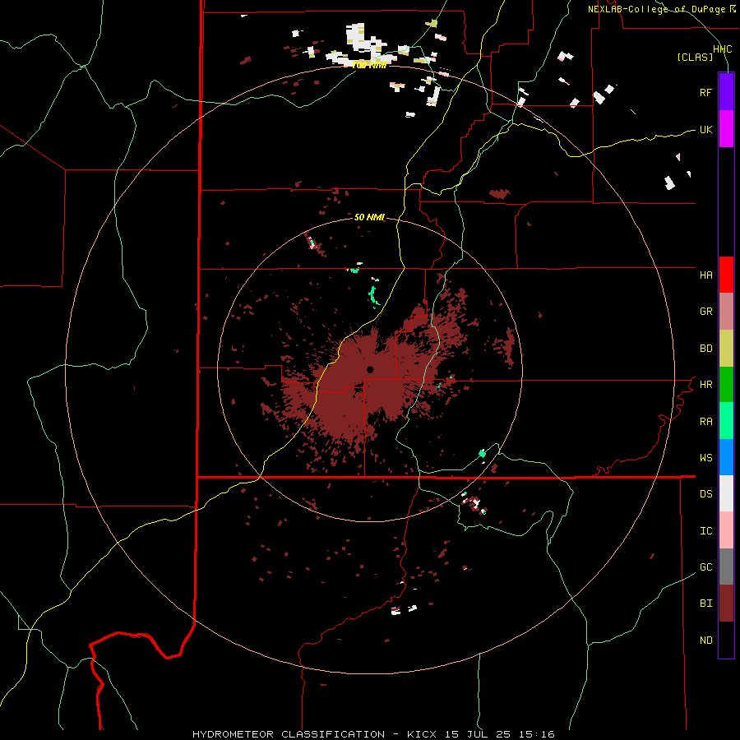Select the IC light pink legend swatch
This screenshot has height=740, width=740.
coord(726,530)
